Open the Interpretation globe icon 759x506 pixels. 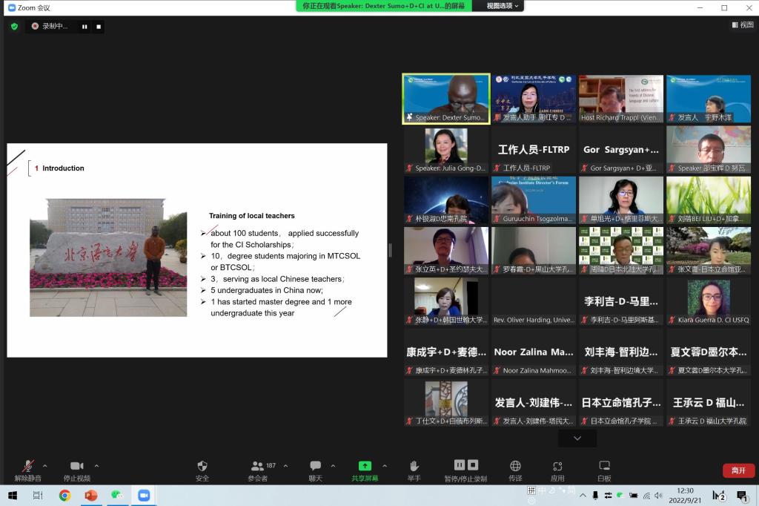click(x=515, y=467)
